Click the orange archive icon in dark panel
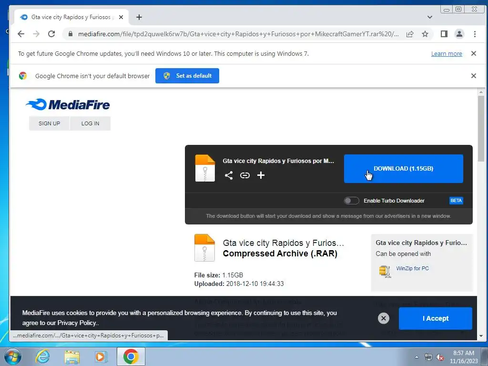488x366 pixels. pyautogui.click(x=205, y=168)
